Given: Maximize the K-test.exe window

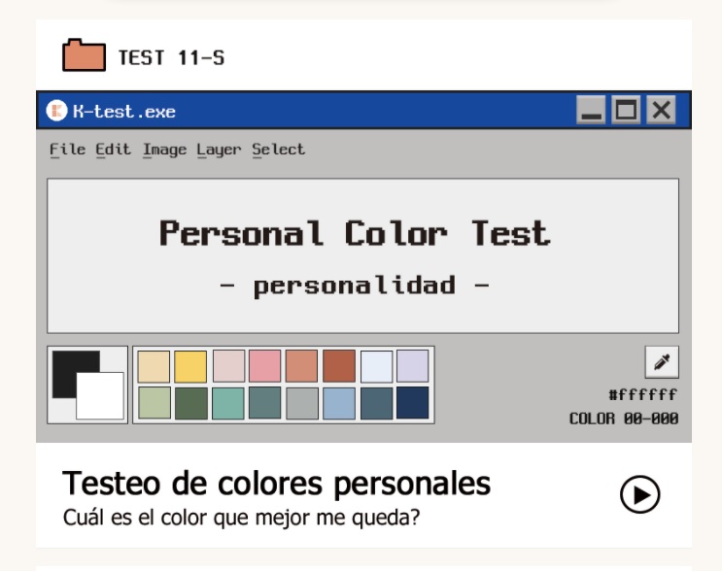Looking at the screenshot, I should click(626, 110).
